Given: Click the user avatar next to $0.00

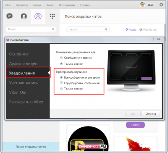Looking at the screenshot, I should 142,5.
